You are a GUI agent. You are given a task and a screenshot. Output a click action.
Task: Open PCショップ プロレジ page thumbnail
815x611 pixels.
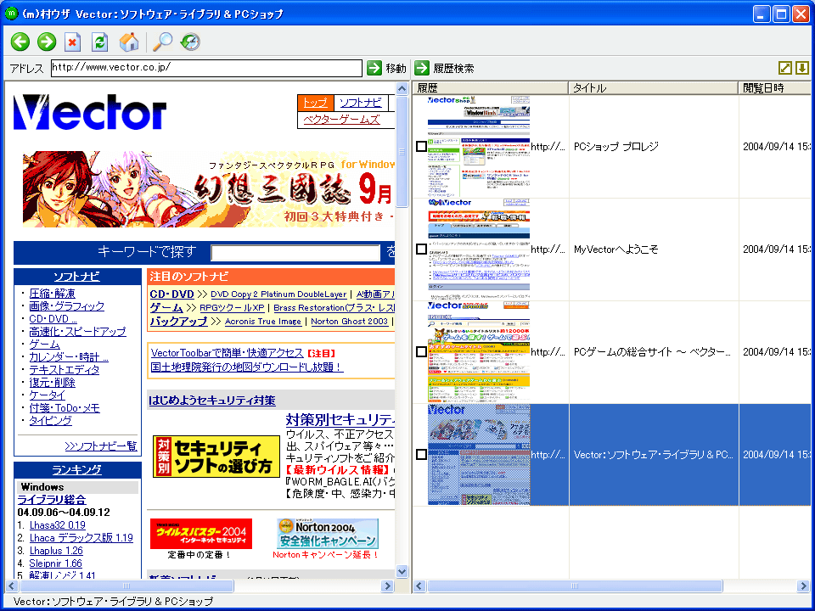479,147
